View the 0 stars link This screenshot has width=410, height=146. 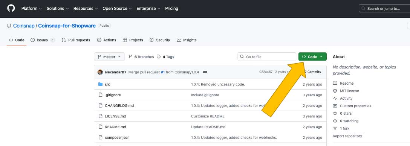[342, 113]
